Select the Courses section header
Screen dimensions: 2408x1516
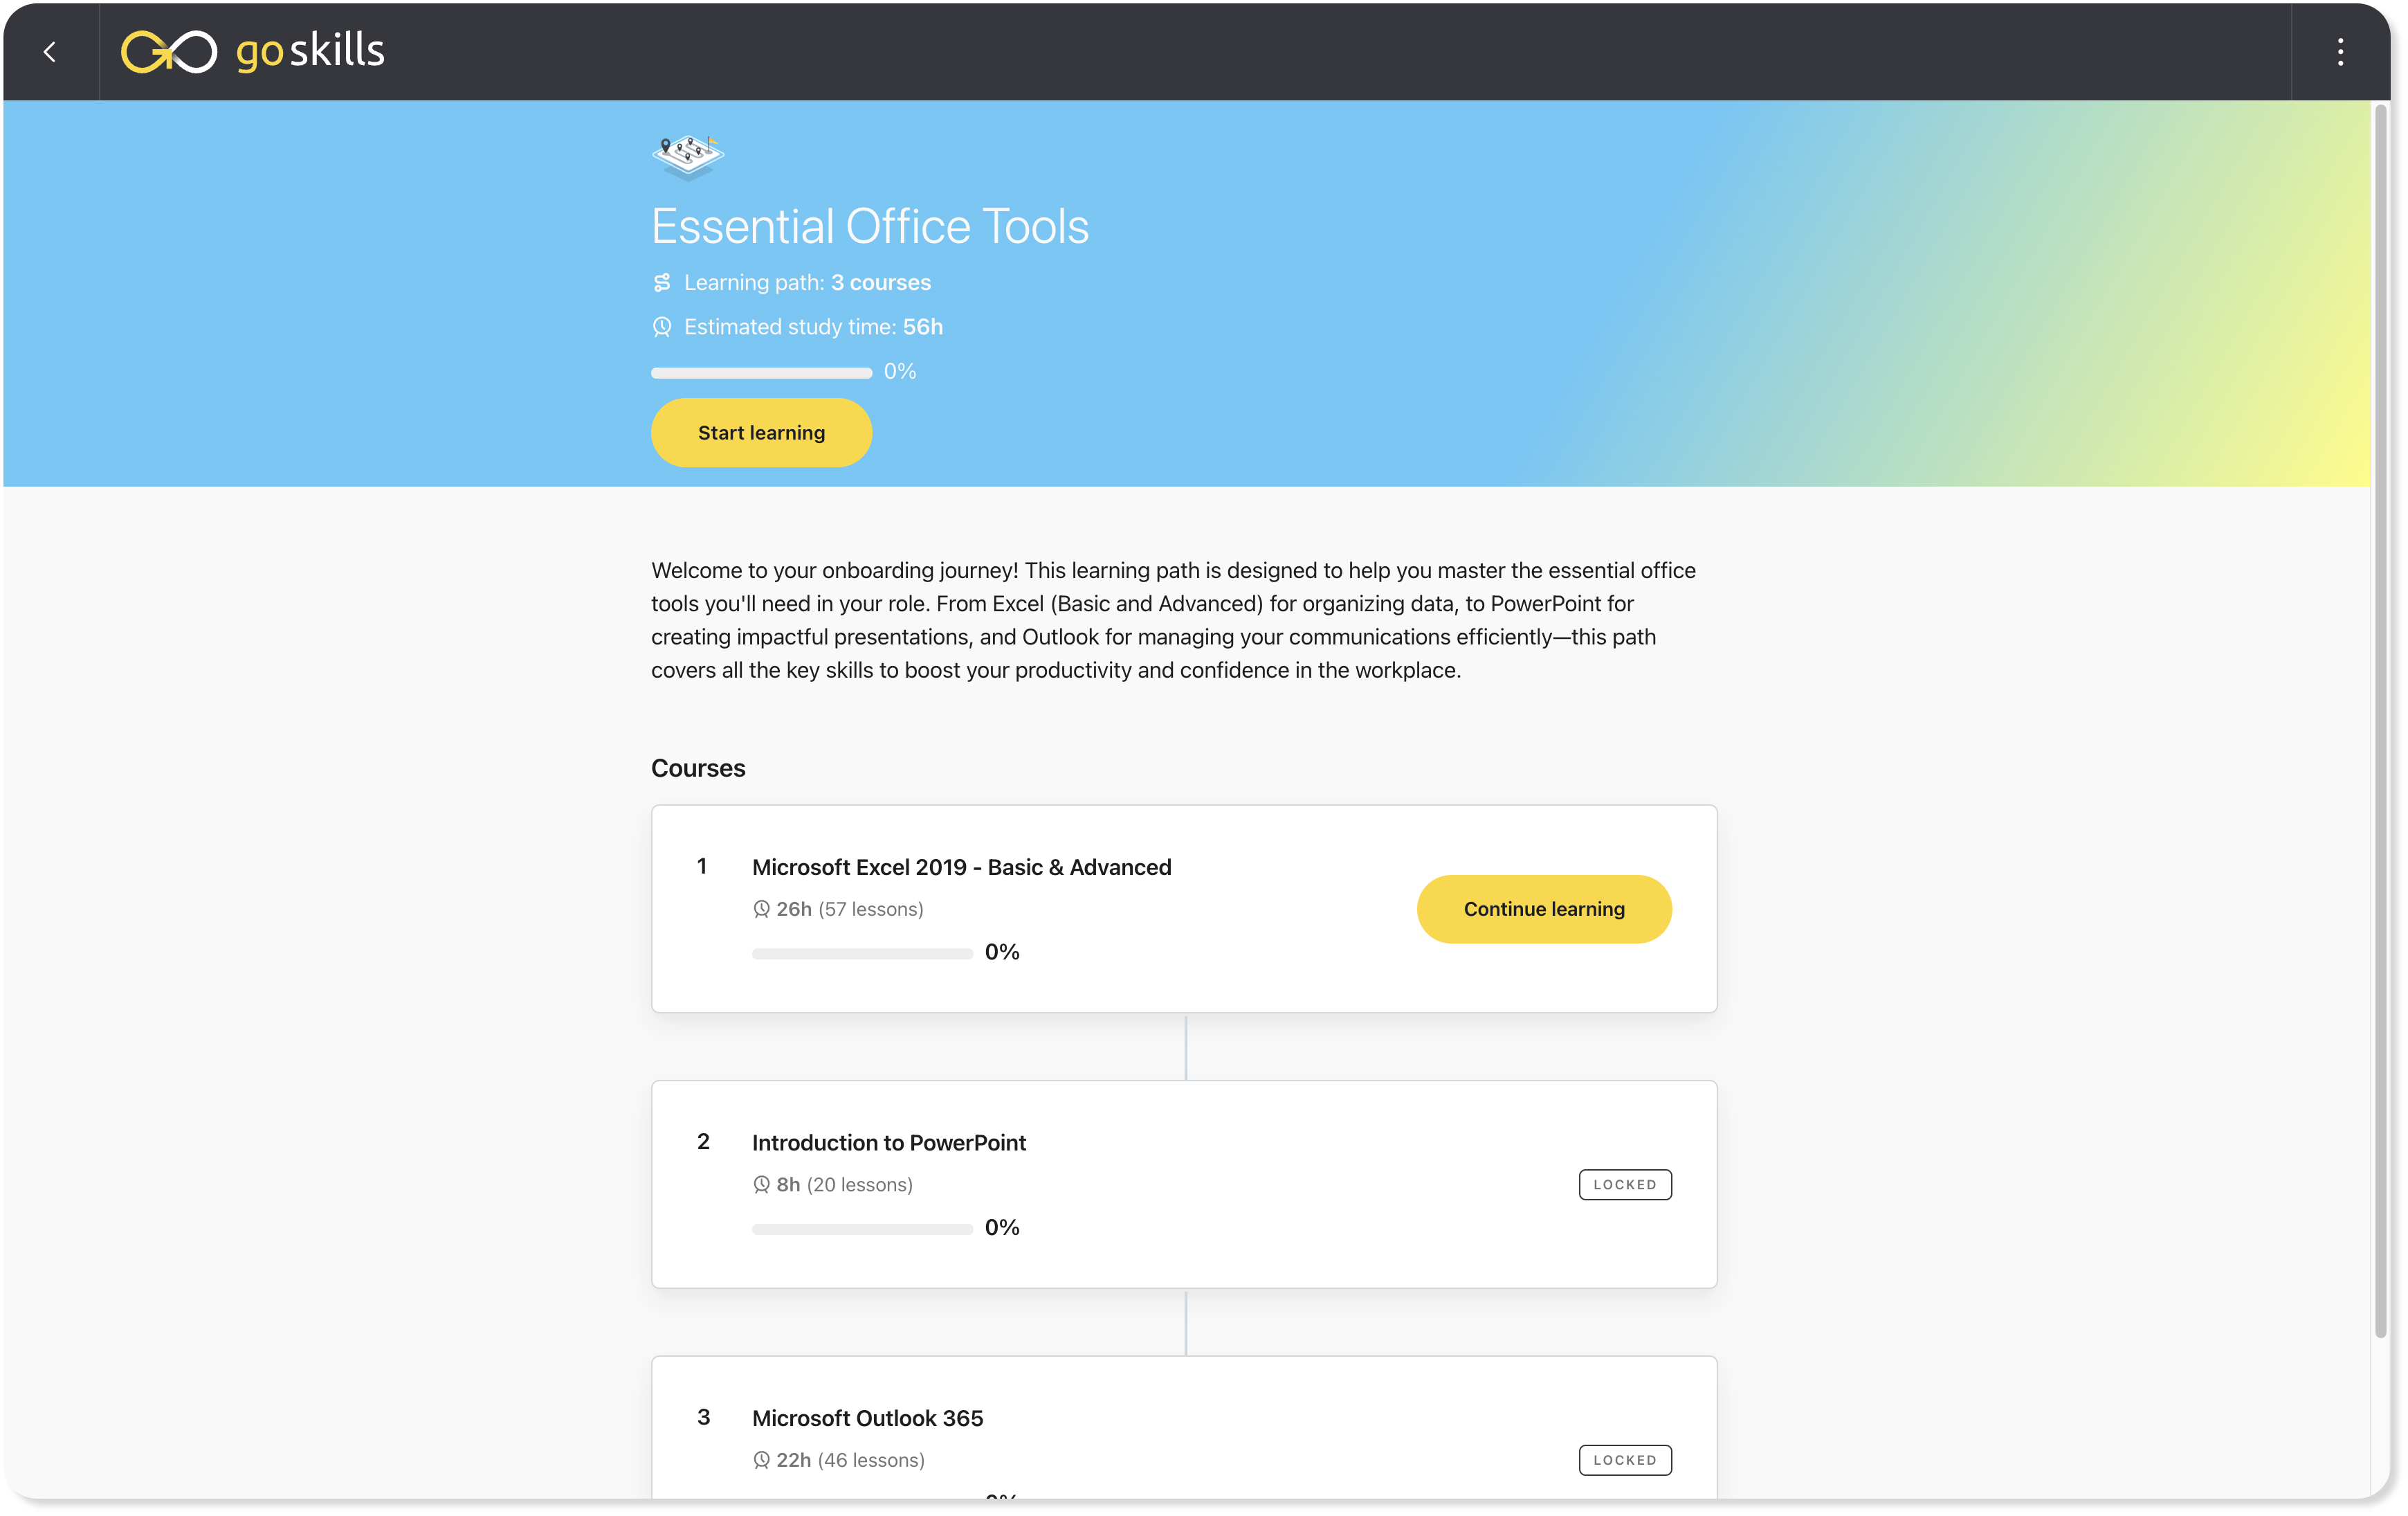click(x=698, y=767)
